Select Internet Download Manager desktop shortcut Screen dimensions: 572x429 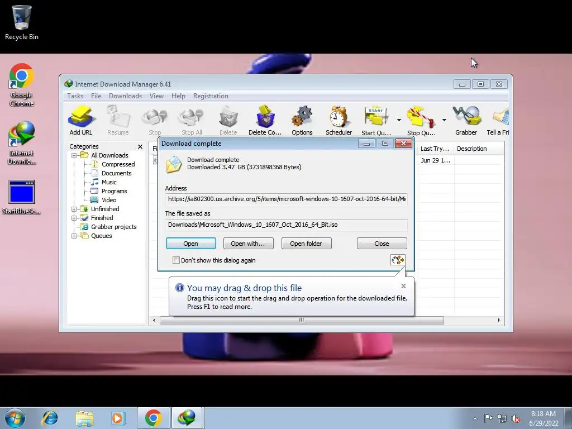click(x=22, y=143)
